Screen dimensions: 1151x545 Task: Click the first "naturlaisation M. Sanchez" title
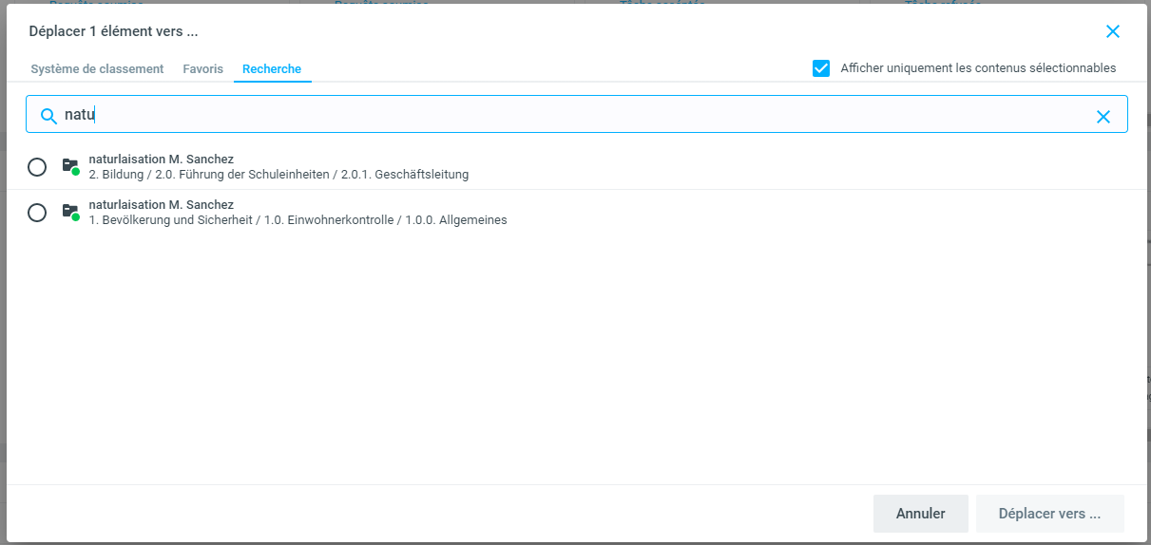(x=161, y=160)
